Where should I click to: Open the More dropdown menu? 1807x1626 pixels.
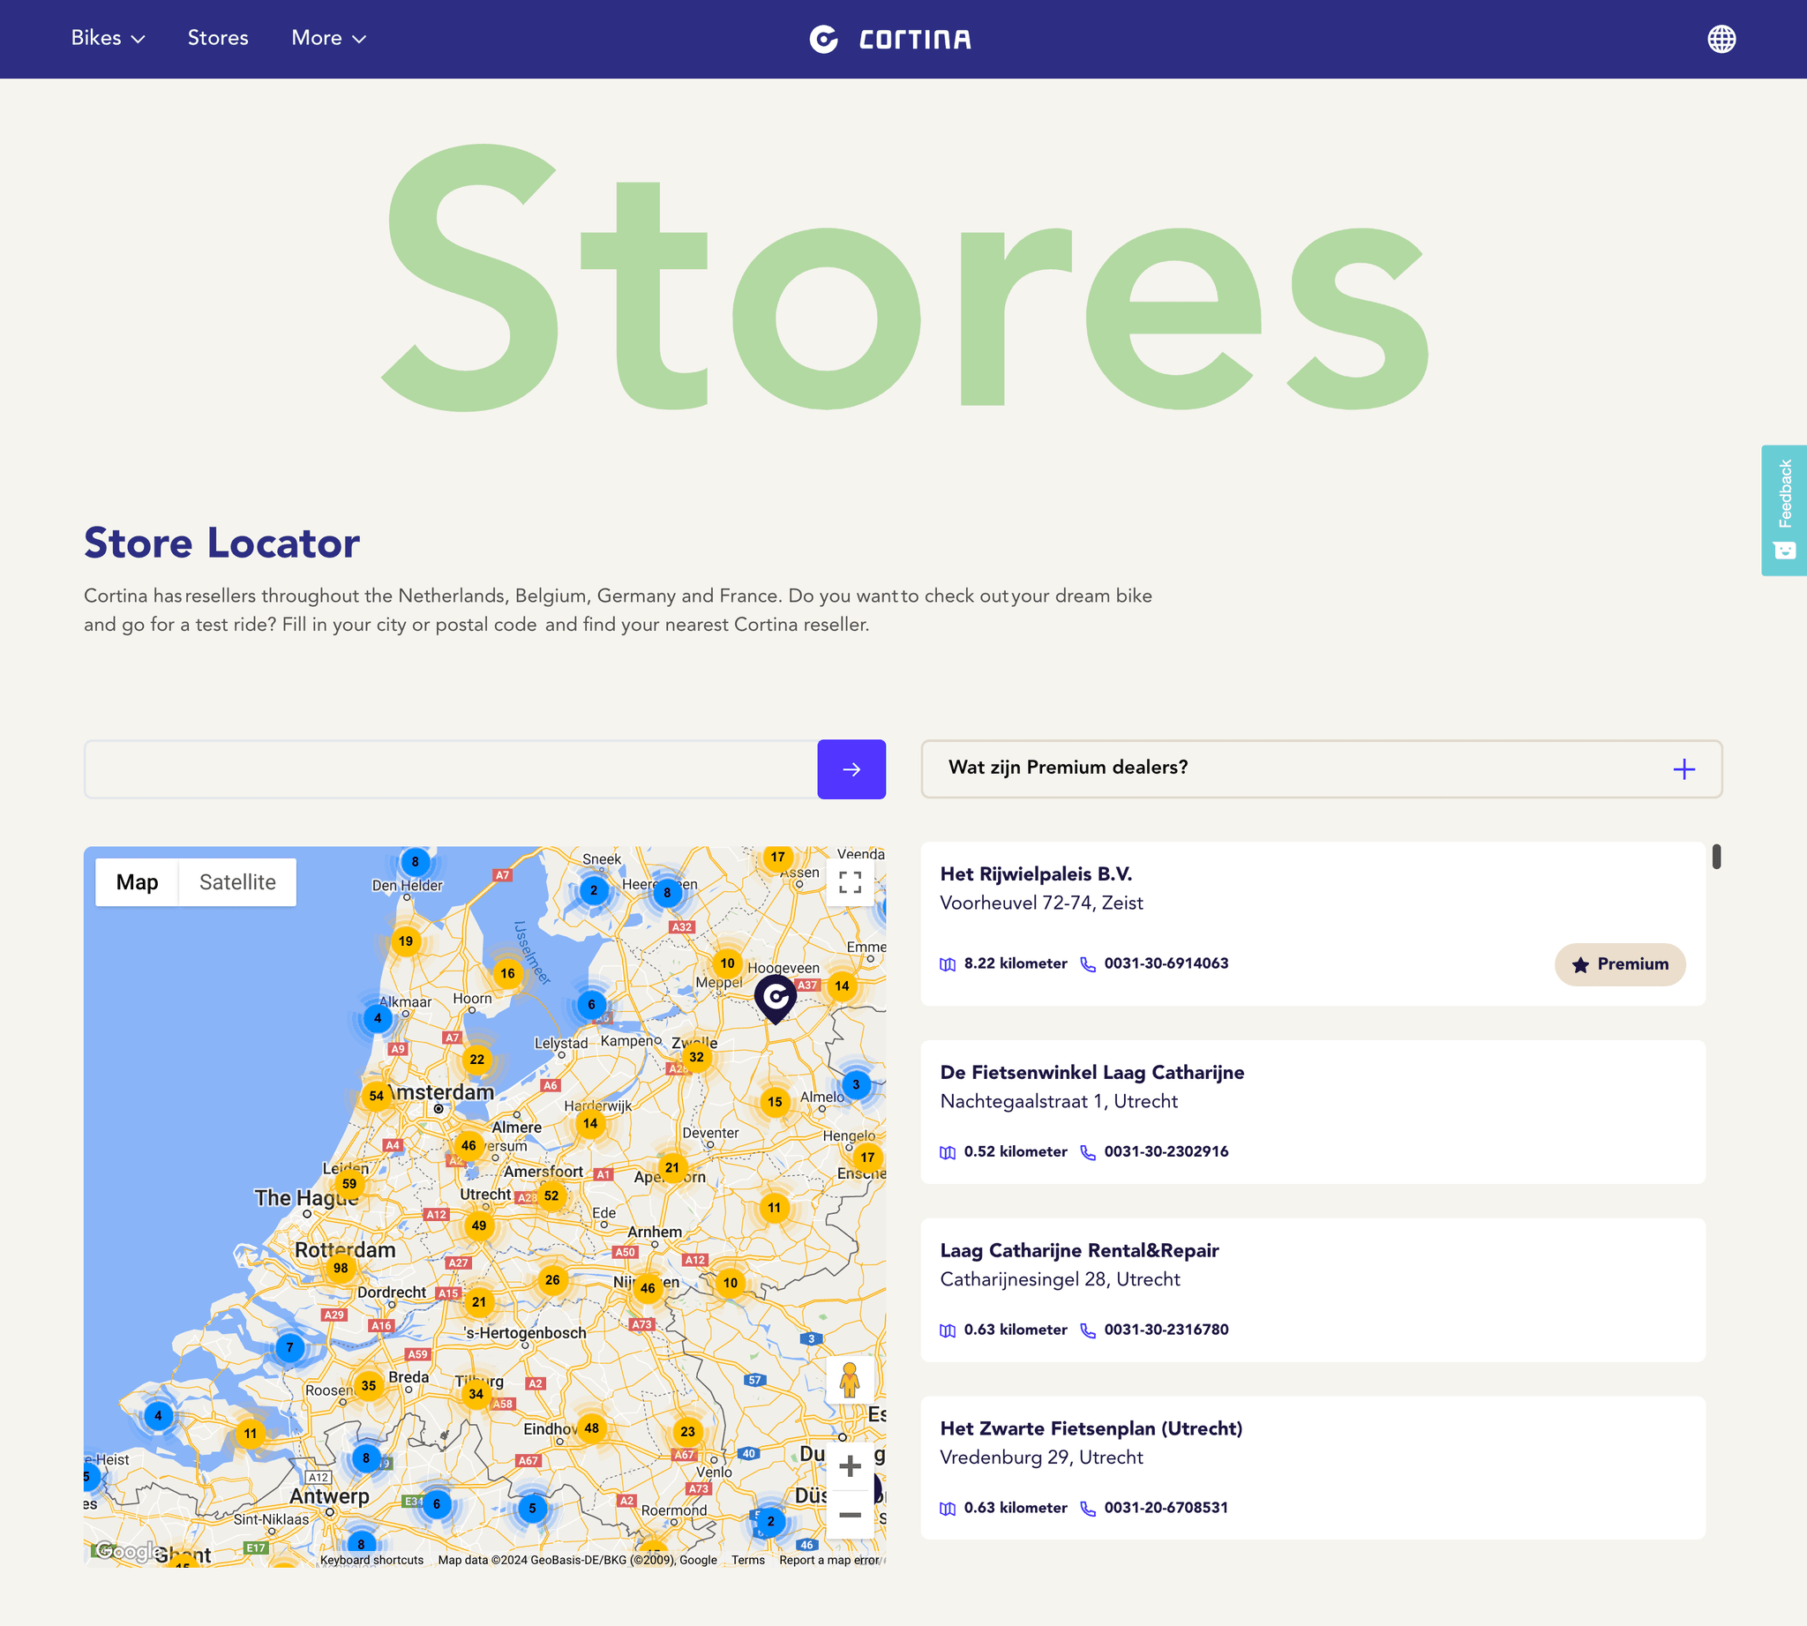tap(326, 39)
